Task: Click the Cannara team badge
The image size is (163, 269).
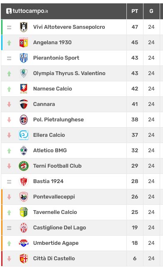Action: (24, 104)
